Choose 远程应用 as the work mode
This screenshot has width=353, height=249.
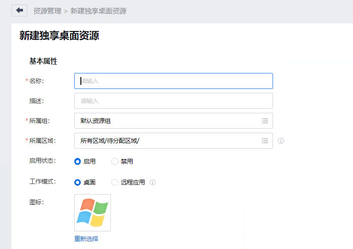[115, 182]
